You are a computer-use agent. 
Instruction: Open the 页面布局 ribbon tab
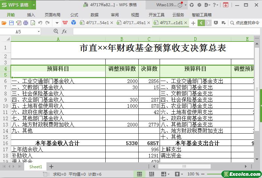pyautogui.click(x=52, y=15)
